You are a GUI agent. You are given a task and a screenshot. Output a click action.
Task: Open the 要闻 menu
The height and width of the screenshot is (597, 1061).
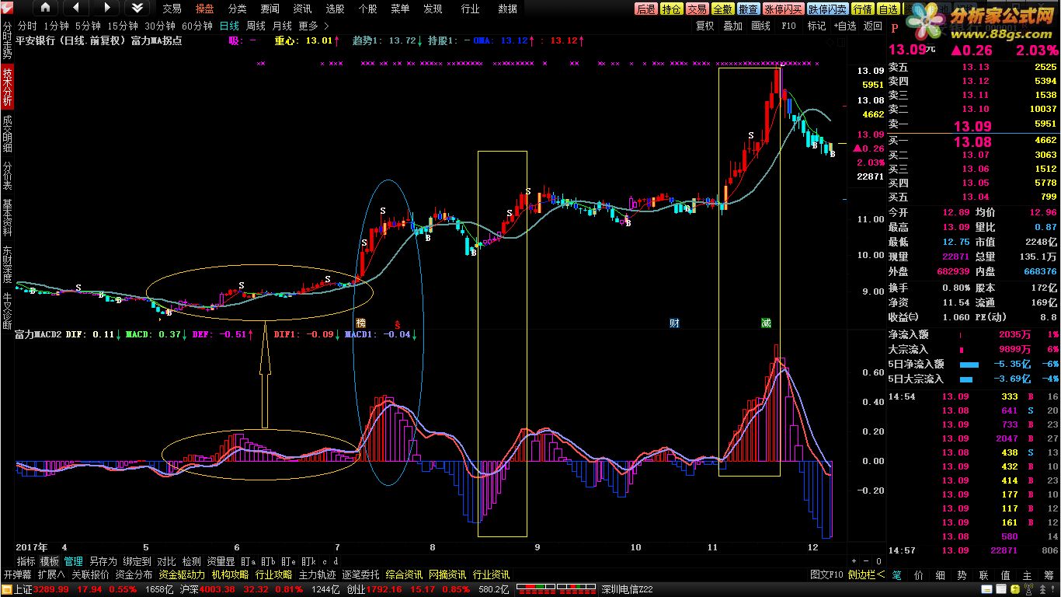point(270,9)
